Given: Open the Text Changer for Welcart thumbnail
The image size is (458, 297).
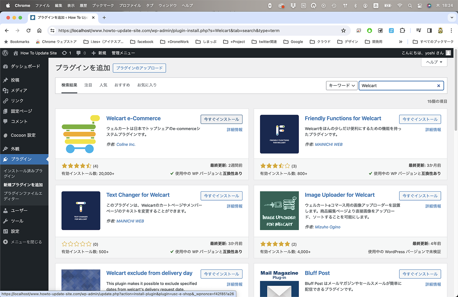Looking at the screenshot, I should [x=81, y=211].
